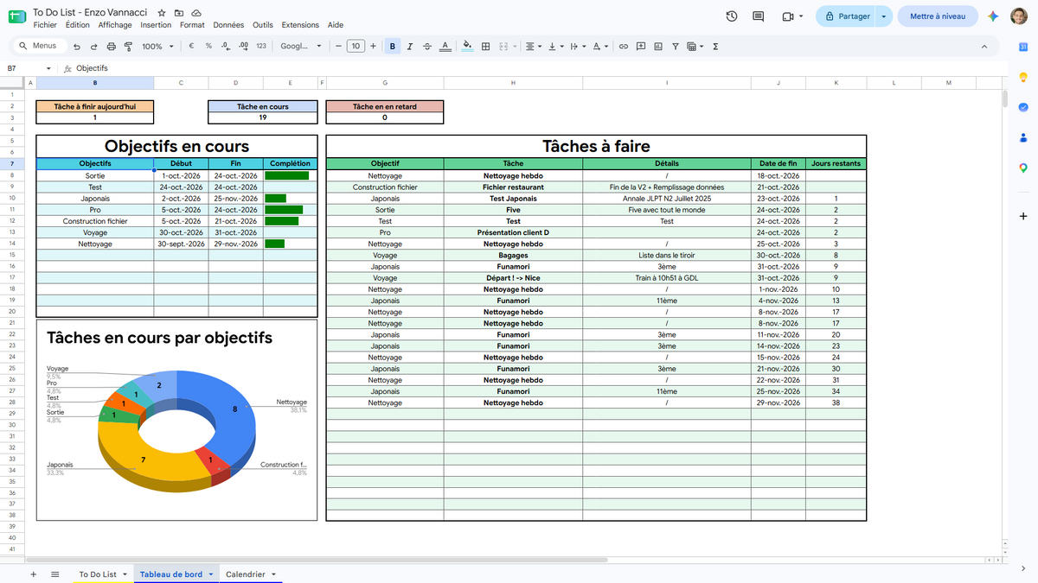
Task: Open Google Calendar in side panel
Action: click(1022, 47)
